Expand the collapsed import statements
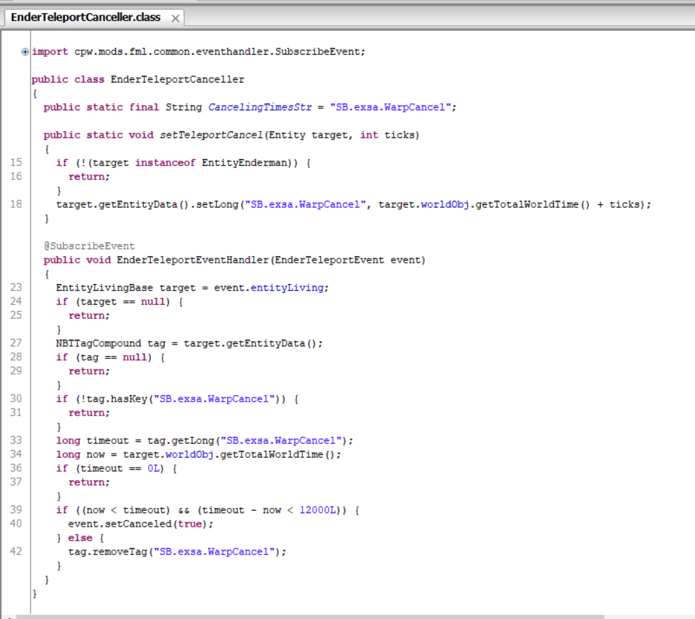695x619 pixels. [25, 52]
